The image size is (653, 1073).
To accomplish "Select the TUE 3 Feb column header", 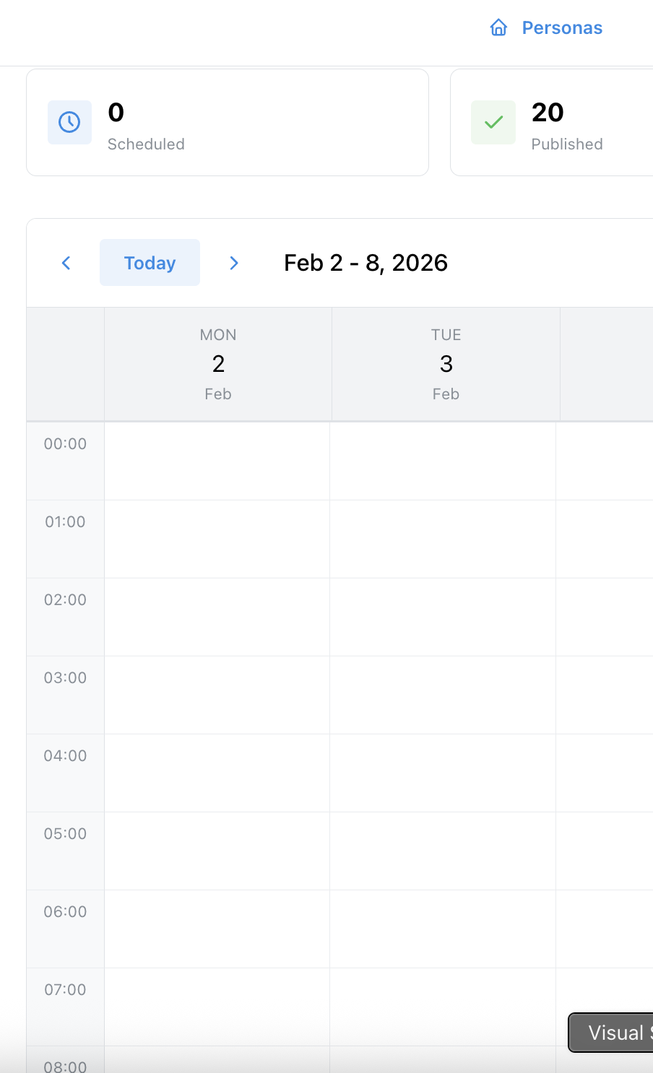I will [x=445, y=363].
